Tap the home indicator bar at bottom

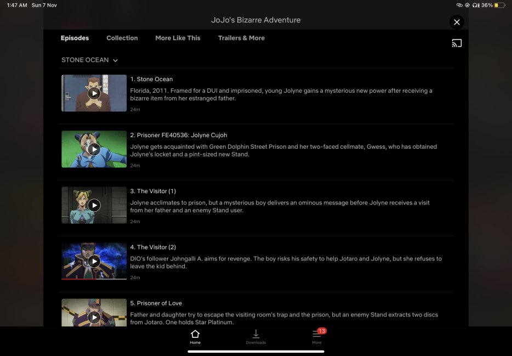[256, 352]
